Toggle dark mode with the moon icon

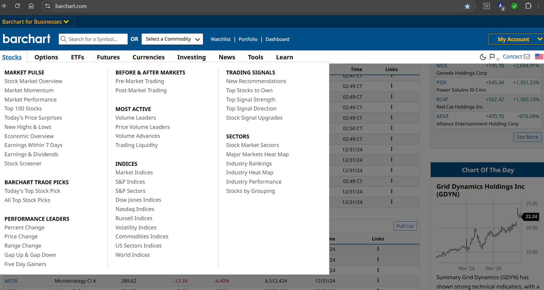pyautogui.click(x=483, y=57)
